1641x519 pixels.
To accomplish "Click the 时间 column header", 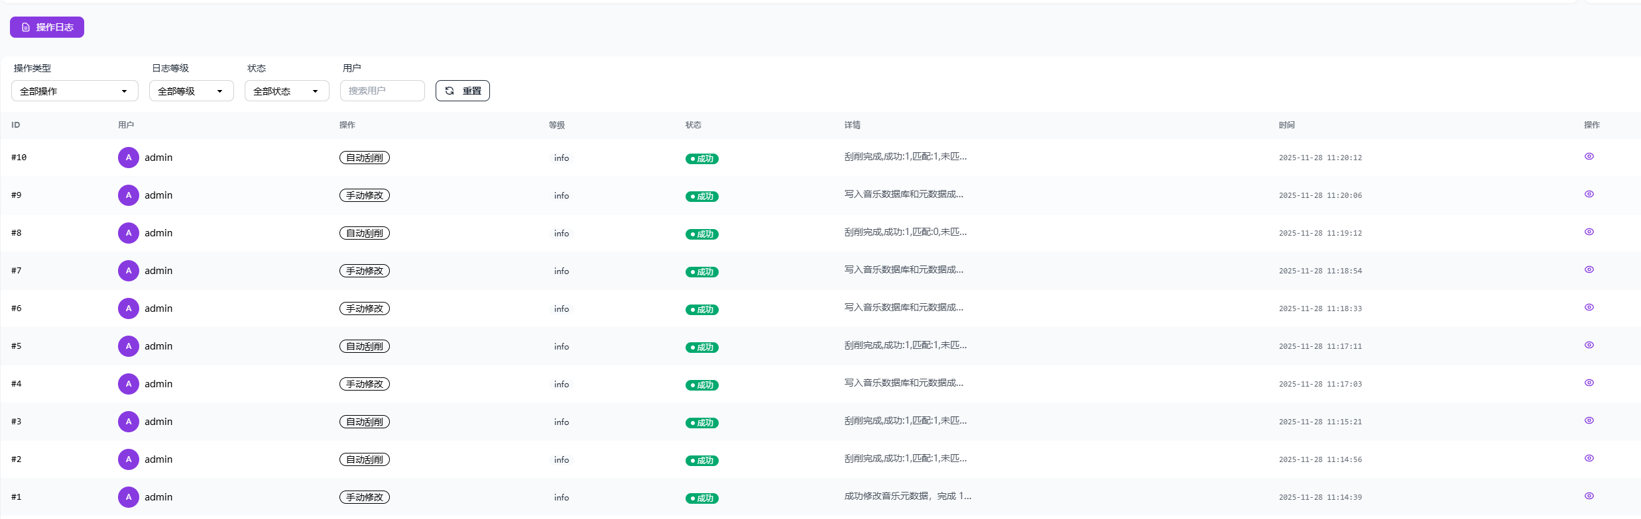I will [1286, 125].
